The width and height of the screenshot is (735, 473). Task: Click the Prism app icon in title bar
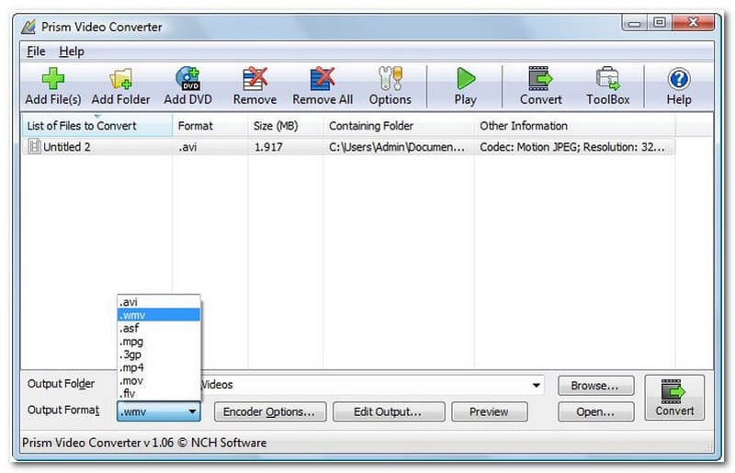tap(28, 27)
